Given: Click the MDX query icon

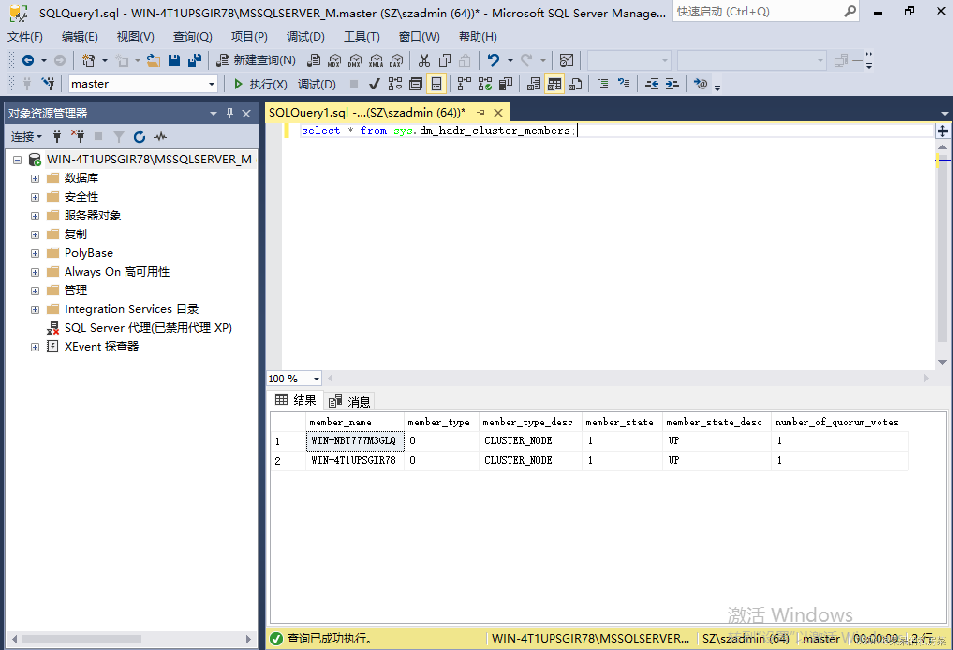Looking at the screenshot, I should tap(334, 60).
